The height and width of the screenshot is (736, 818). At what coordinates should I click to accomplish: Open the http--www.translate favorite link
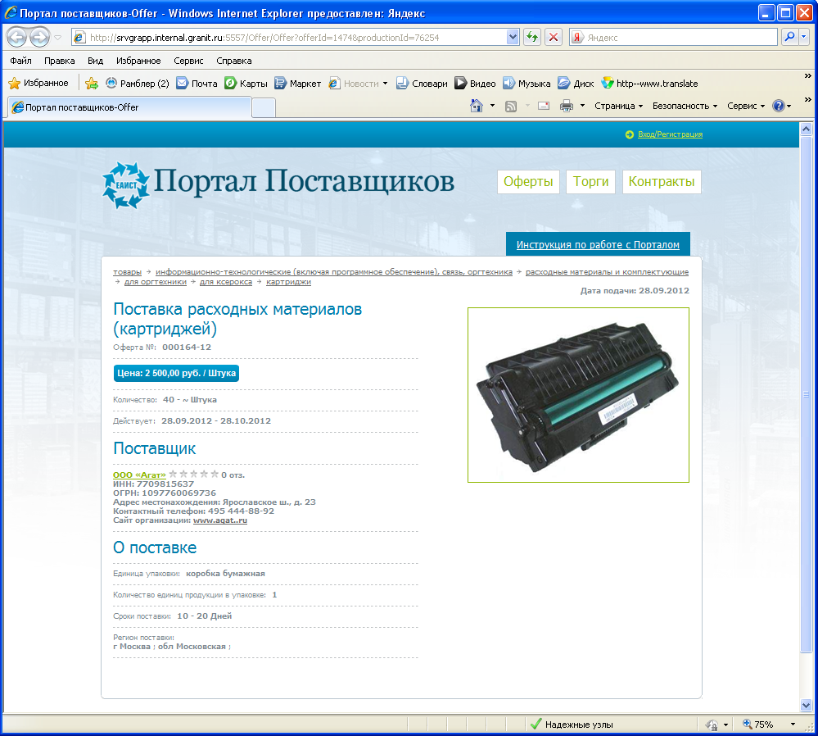coord(649,83)
